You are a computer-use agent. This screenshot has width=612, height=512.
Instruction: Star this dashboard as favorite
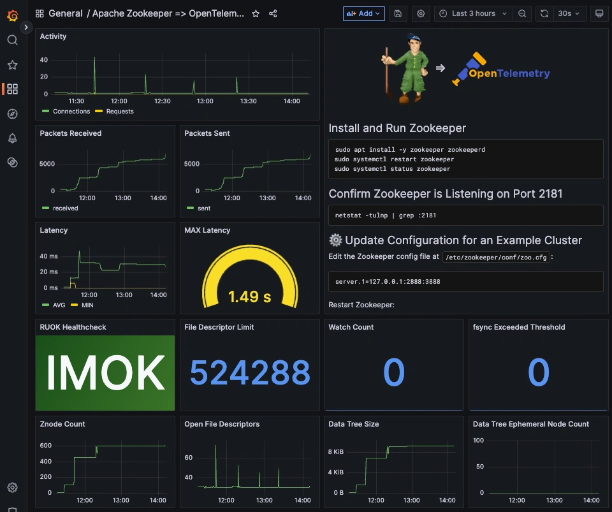tap(256, 13)
